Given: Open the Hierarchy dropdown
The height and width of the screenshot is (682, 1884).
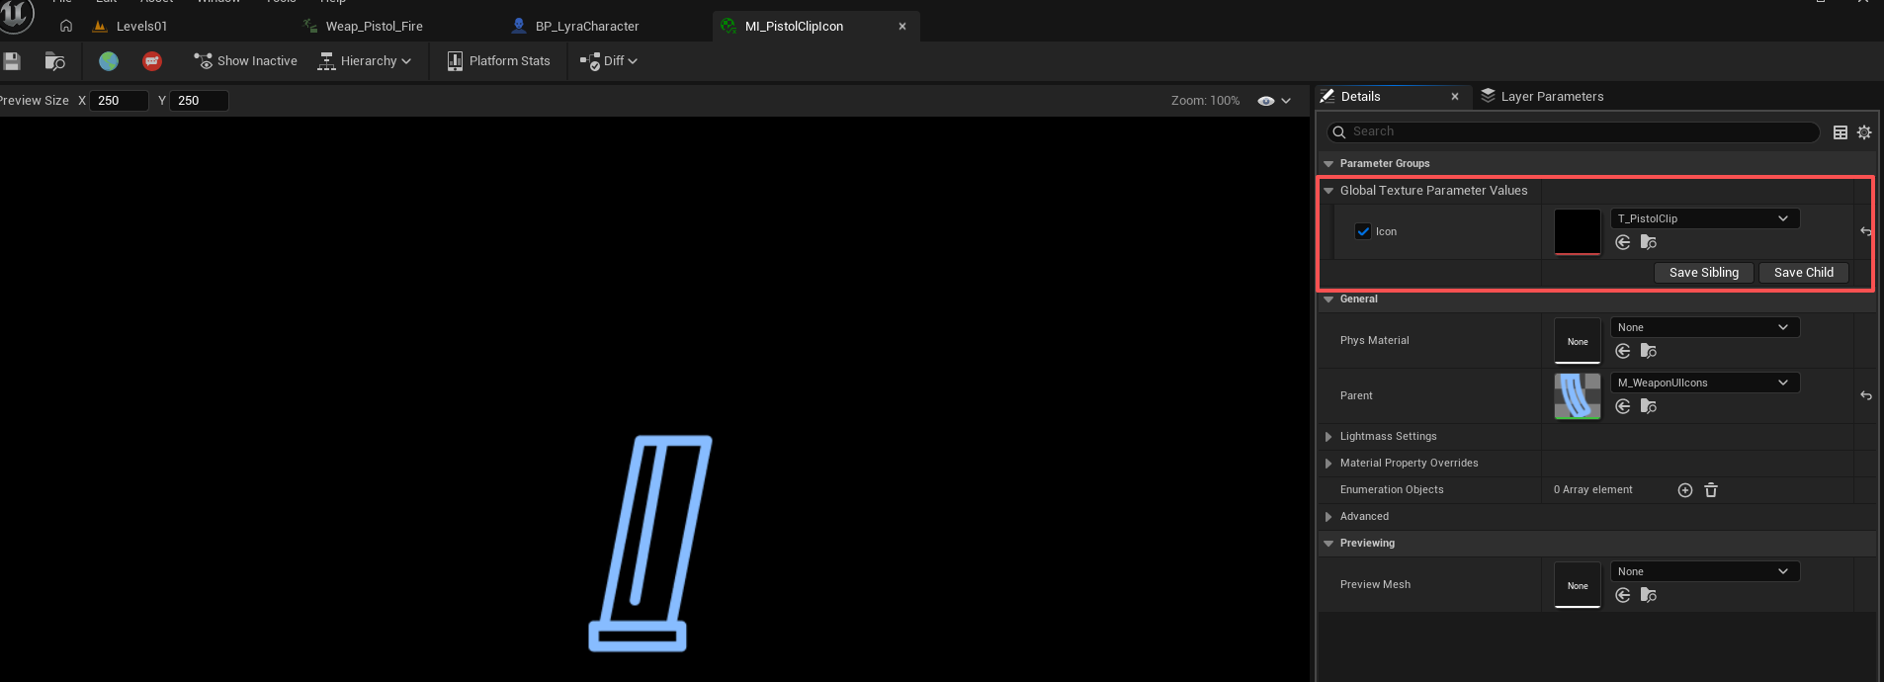Looking at the screenshot, I should pos(364,61).
